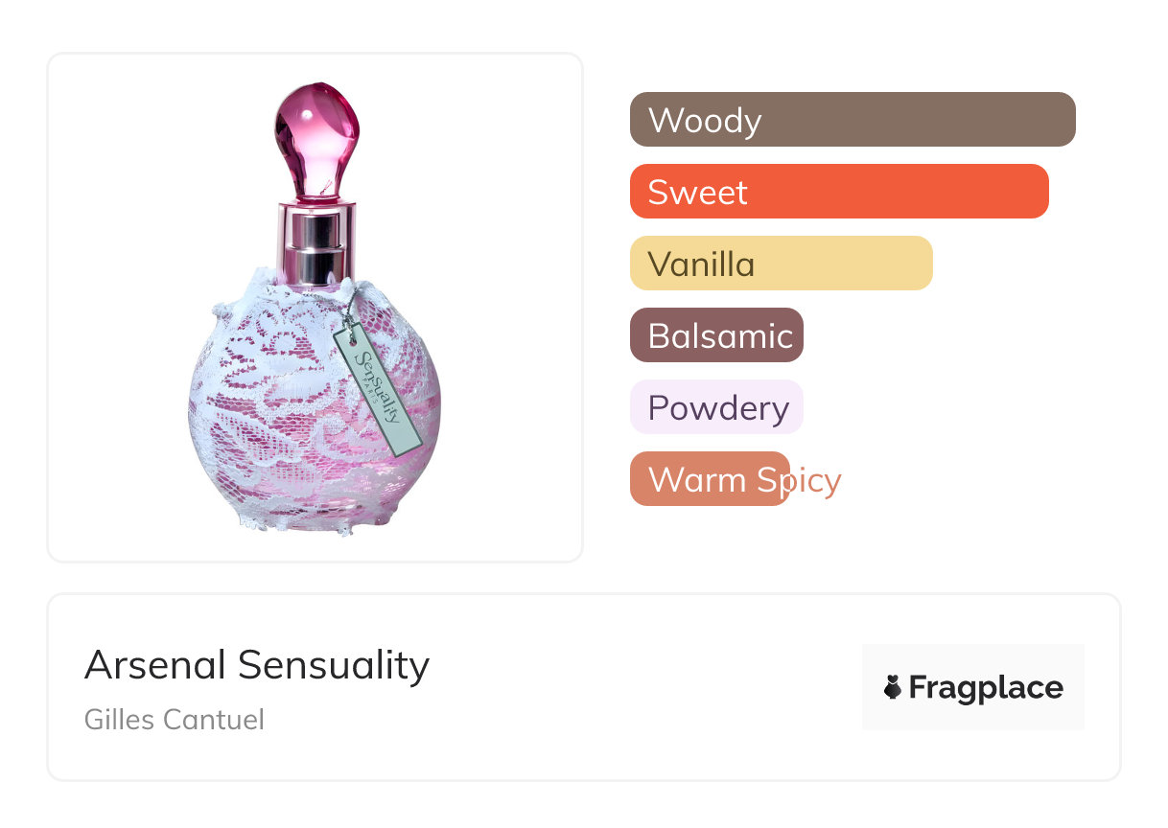The image size is (1168, 828).
Task: Select the Warm Spicy accord bar
Action: (709, 479)
